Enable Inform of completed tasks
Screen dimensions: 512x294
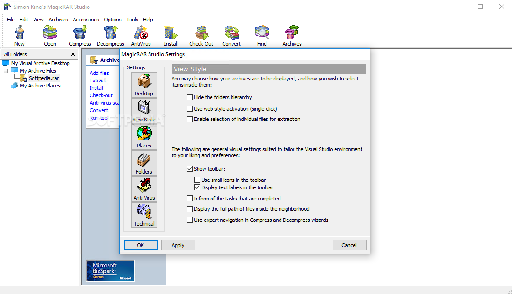[x=190, y=198]
